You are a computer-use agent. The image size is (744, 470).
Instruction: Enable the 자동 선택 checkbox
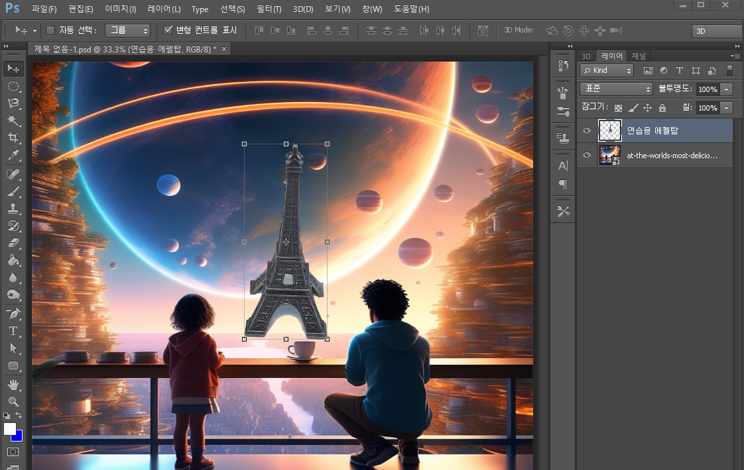tap(50, 30)
